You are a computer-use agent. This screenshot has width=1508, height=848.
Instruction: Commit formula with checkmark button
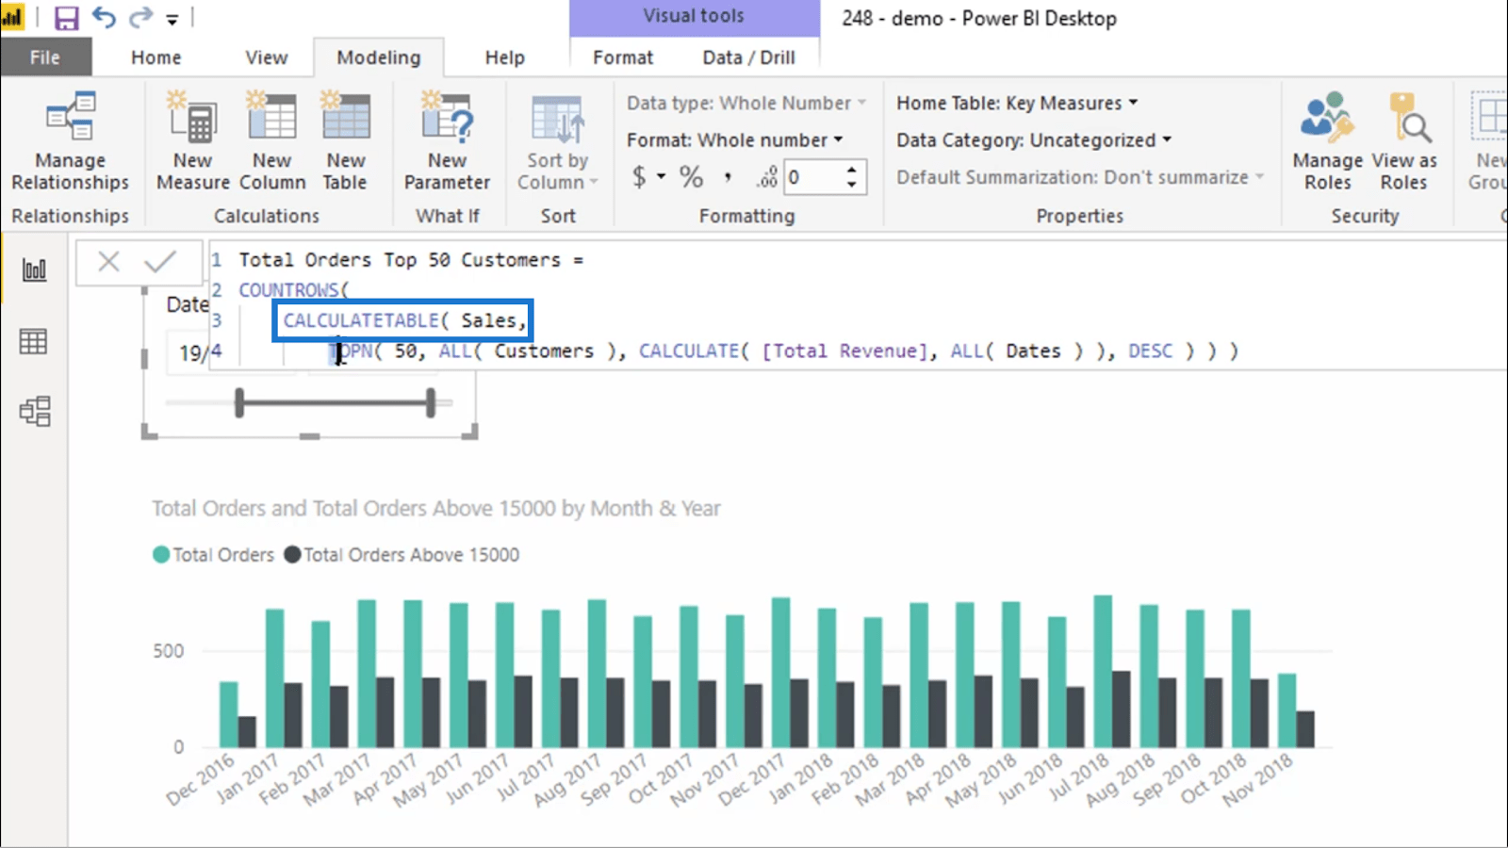coord(160,261)
